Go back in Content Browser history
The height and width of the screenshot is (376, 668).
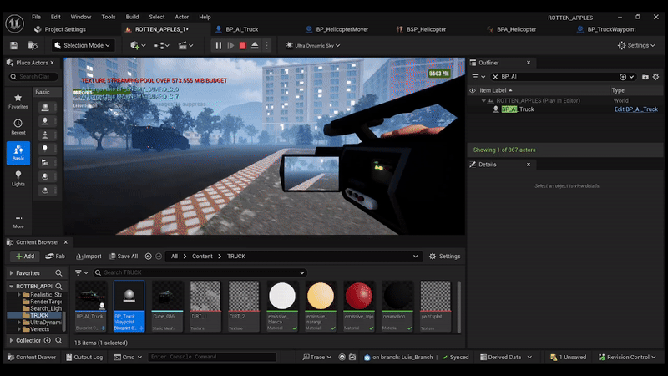coord(149,257)
